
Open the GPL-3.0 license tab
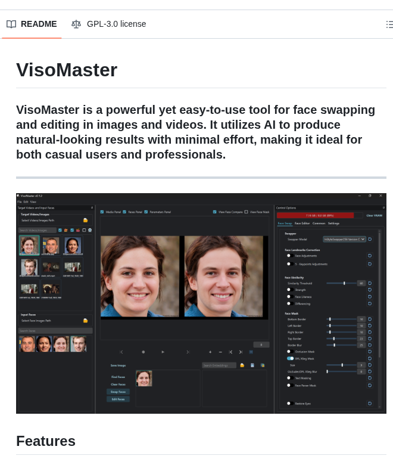109,24
